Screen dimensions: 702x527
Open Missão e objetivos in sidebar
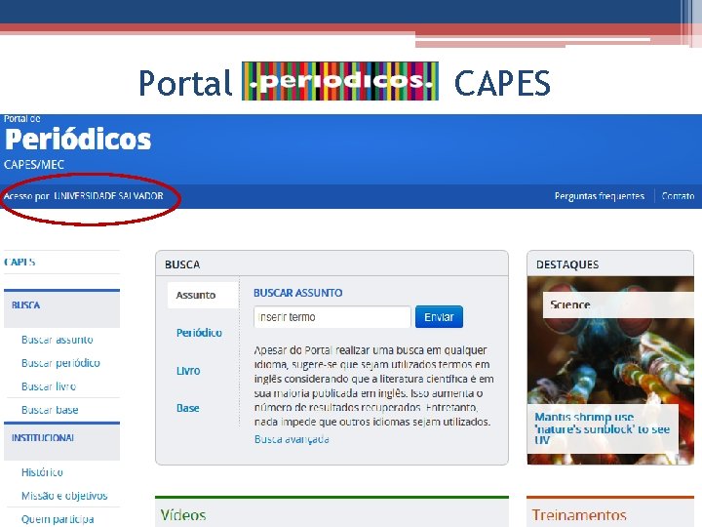pyautogui.click(x=64, y=496)
